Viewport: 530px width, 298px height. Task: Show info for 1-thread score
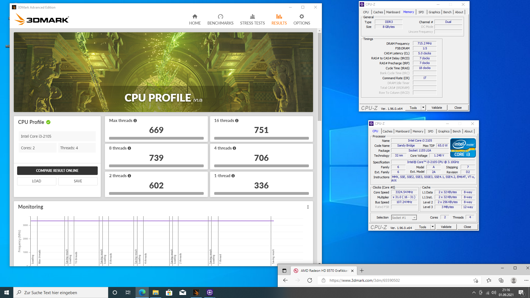point(233,176)
